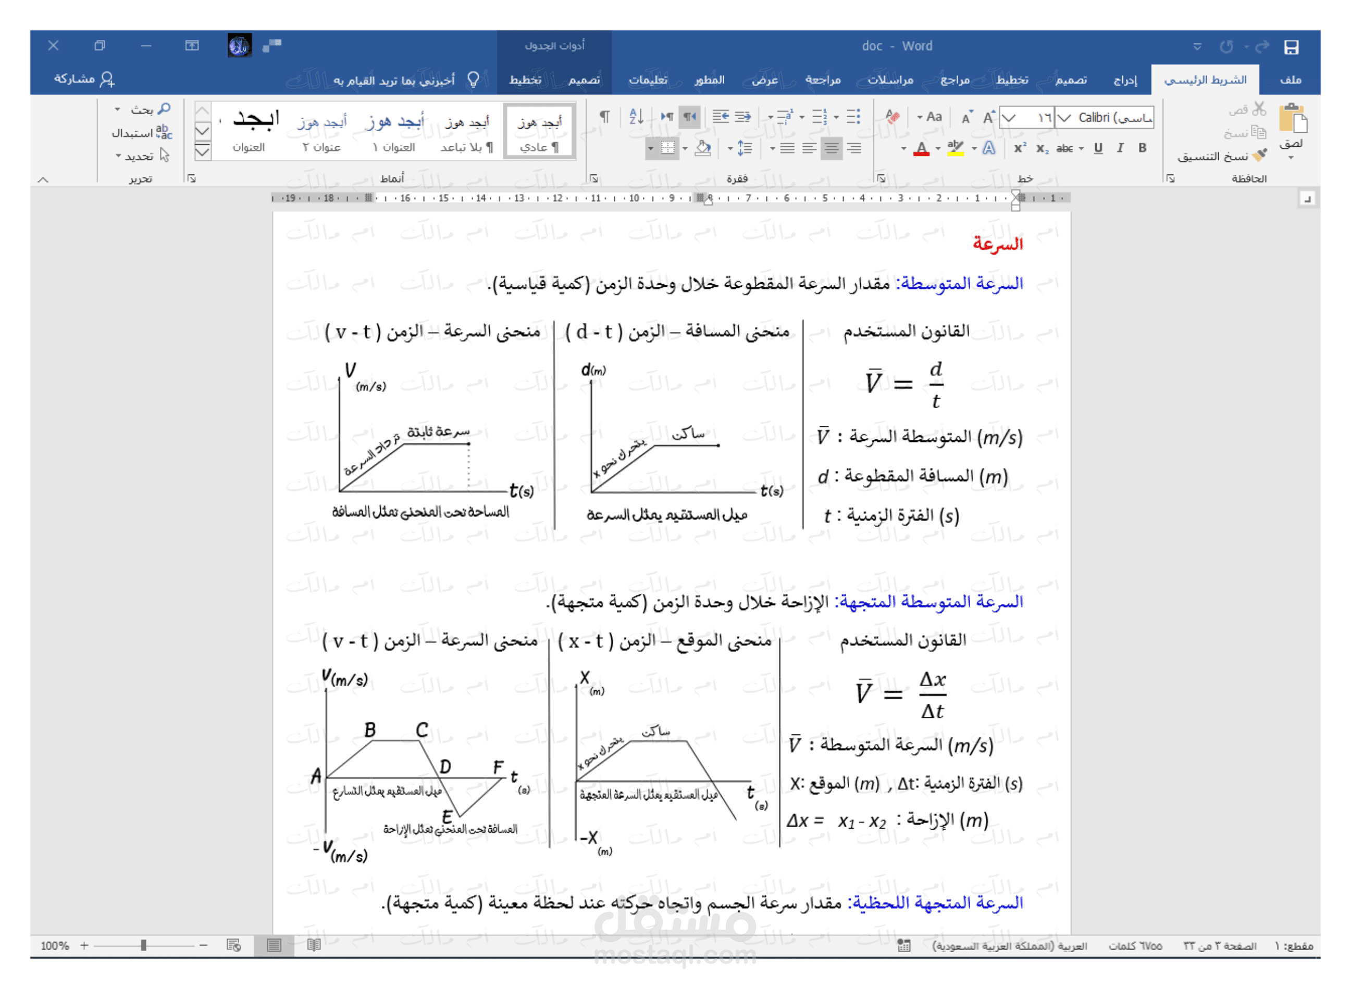Click the superscript x² icon

[1019, 148]
